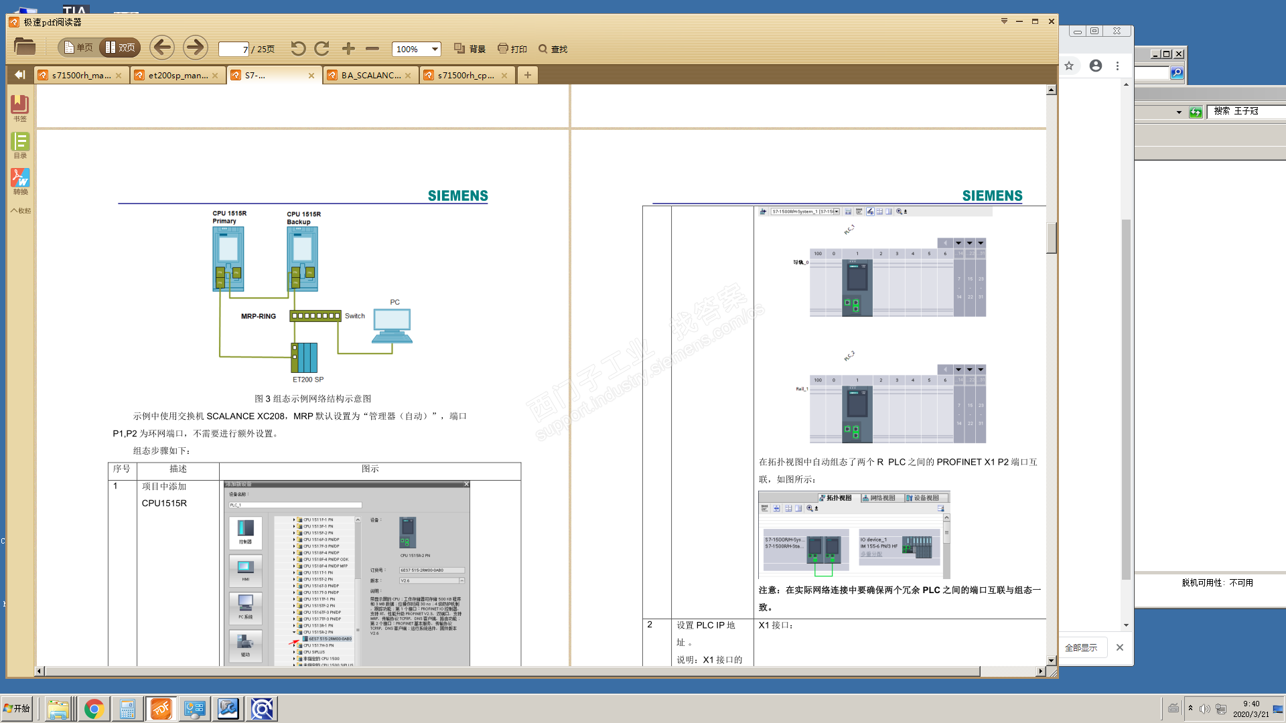Click the page number input field
The image size is (1286, 723).
click(233, 49)
